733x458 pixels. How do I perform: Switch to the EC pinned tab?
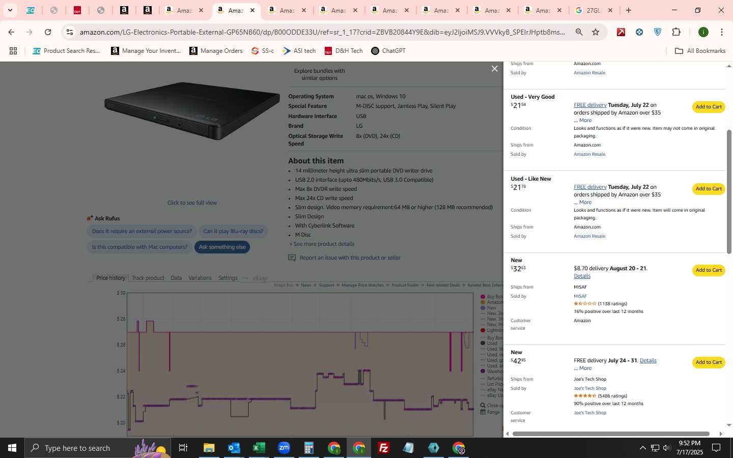point(31,10)
